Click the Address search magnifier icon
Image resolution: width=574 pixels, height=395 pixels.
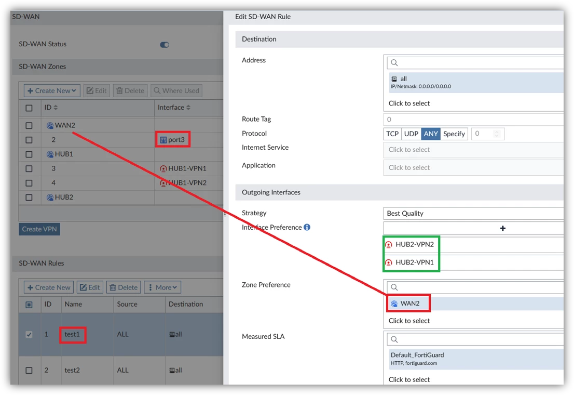(394, 63)
